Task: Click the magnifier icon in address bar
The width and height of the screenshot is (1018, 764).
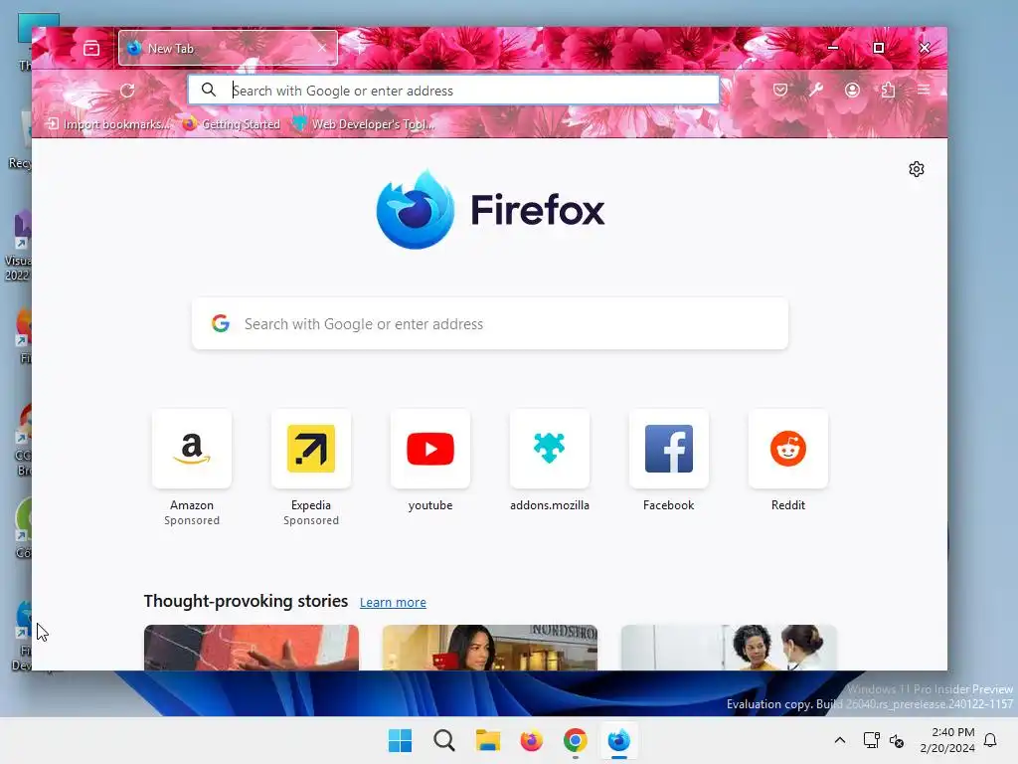Action: (x=209, y=90)
